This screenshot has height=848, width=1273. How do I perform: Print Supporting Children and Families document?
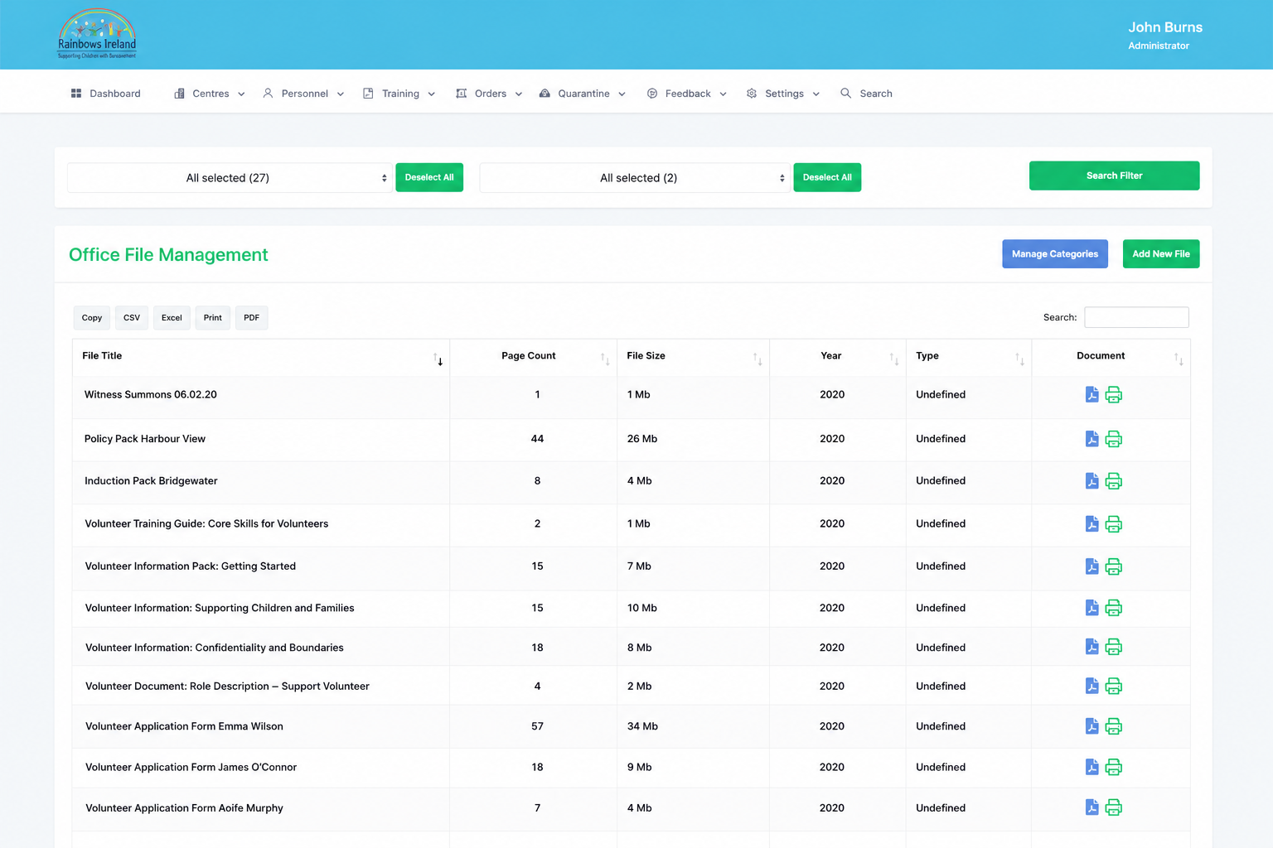pos(1114,608)
